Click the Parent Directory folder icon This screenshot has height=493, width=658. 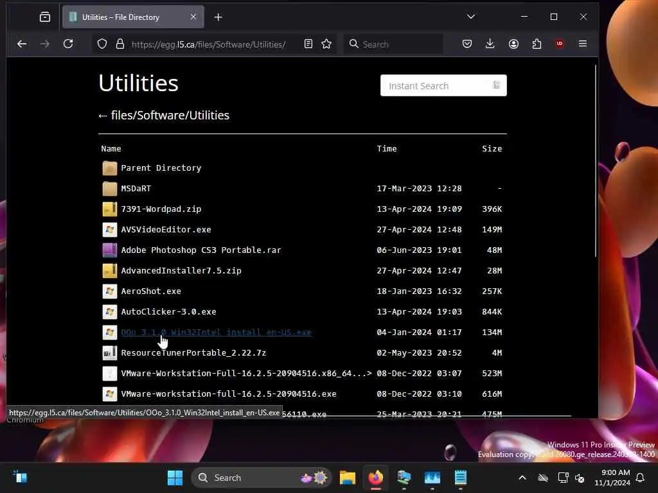click(x=109, y=168)
